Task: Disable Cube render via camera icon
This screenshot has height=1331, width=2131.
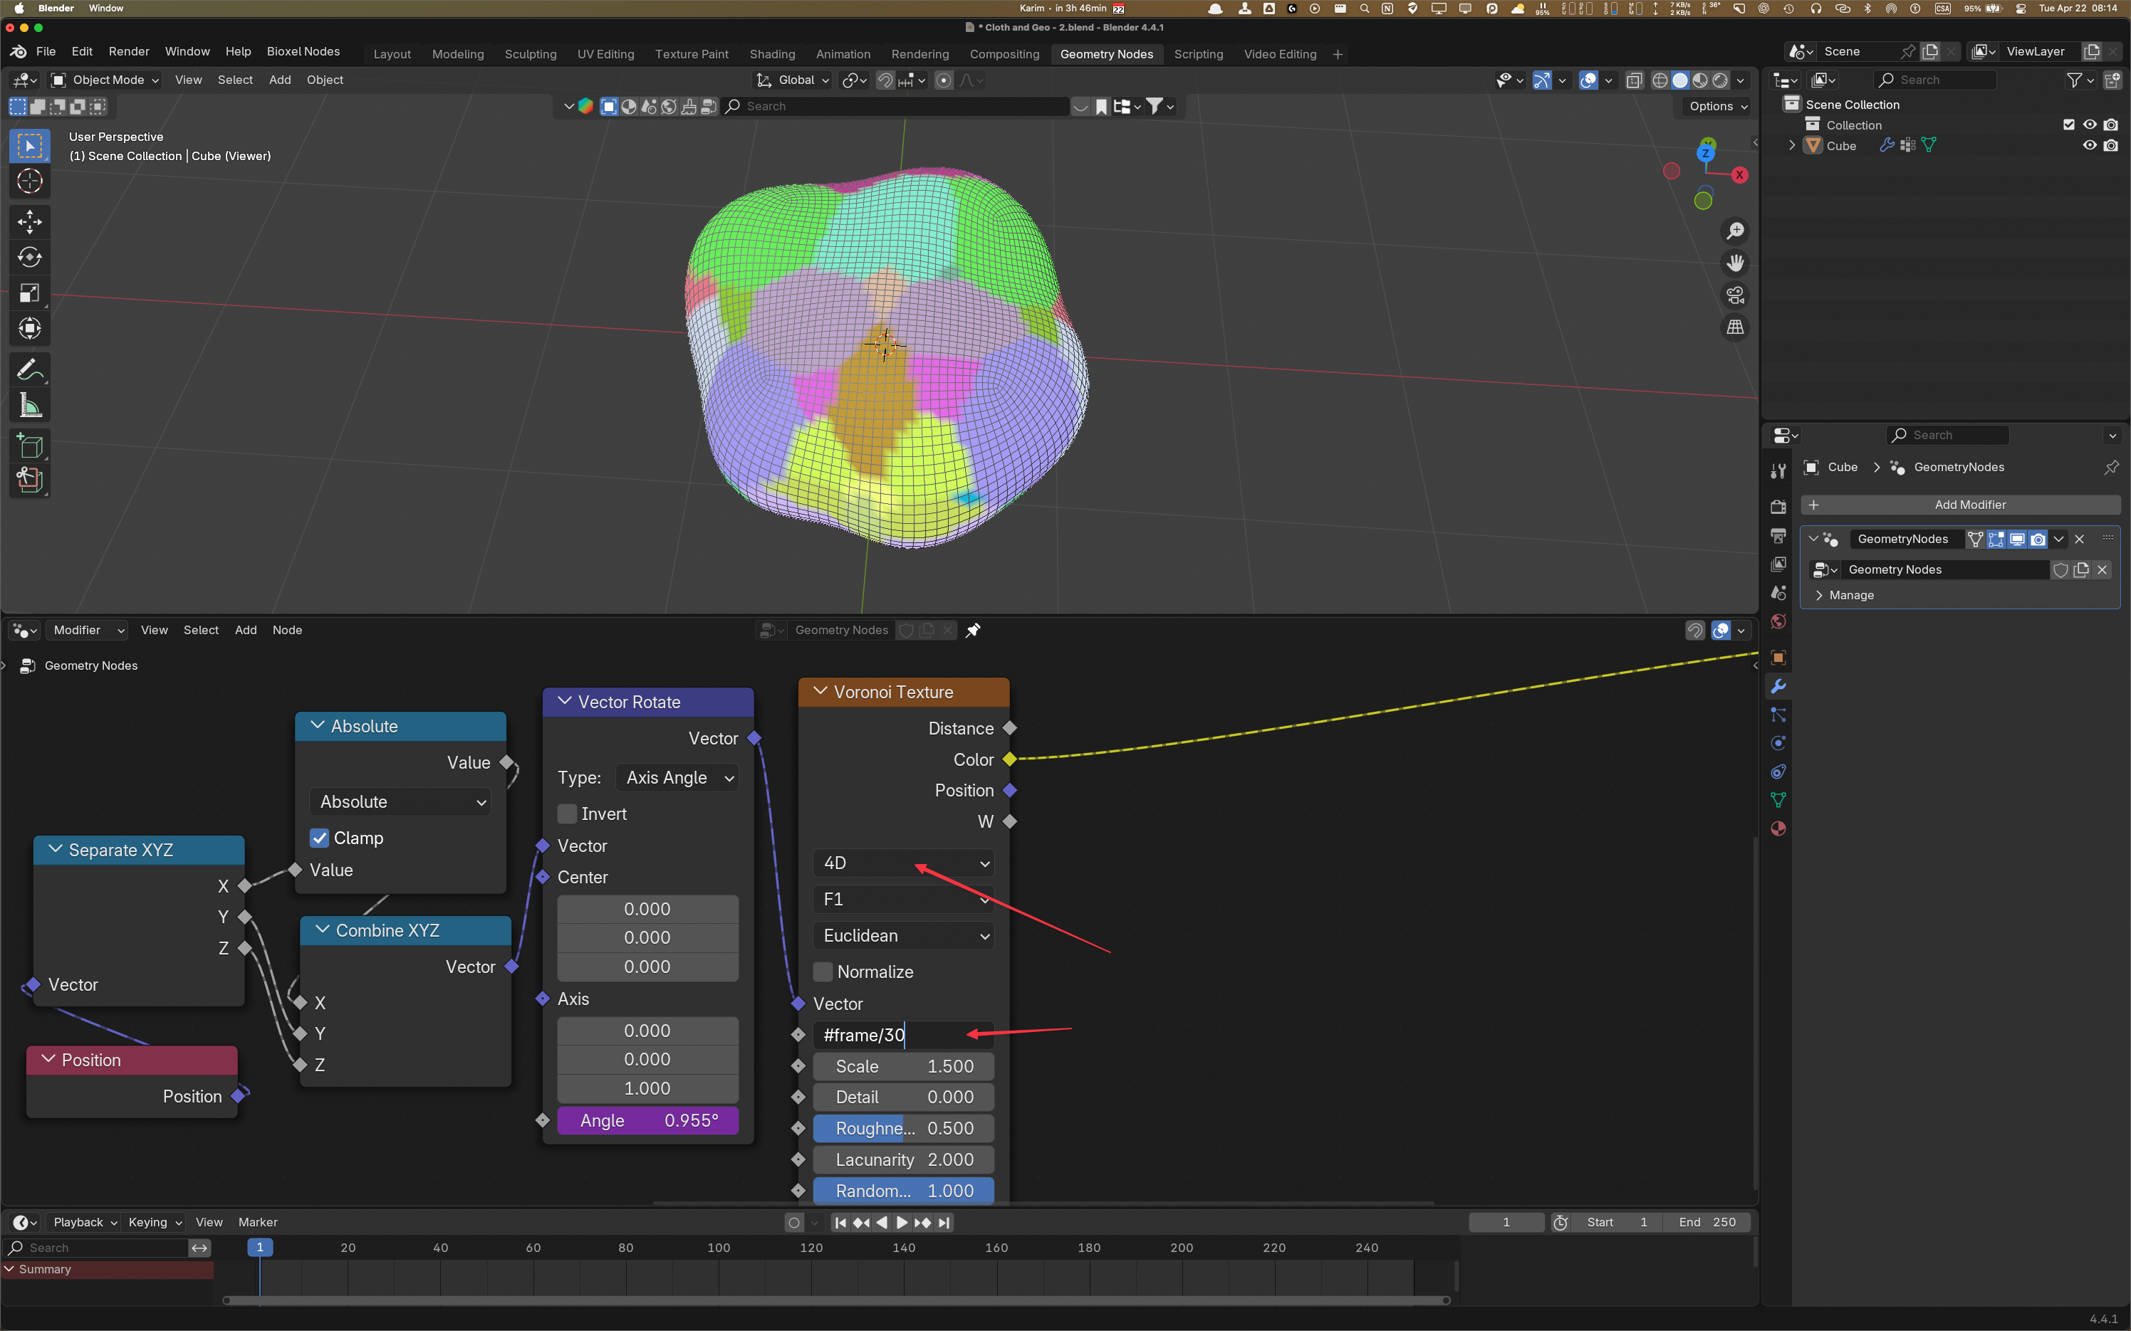Action: (2111, 145)
